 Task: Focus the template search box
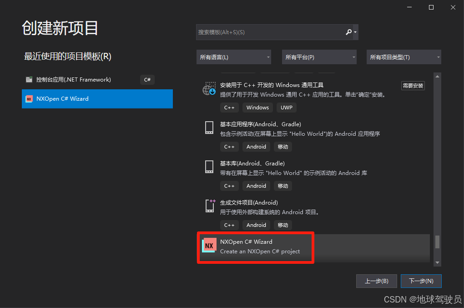pos(277,32)
